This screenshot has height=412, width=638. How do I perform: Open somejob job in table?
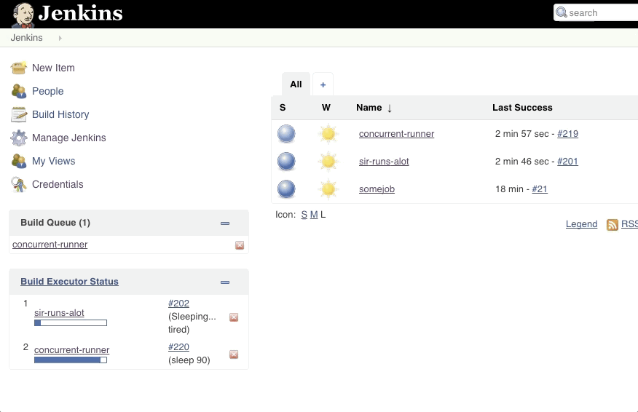(377, 189)
